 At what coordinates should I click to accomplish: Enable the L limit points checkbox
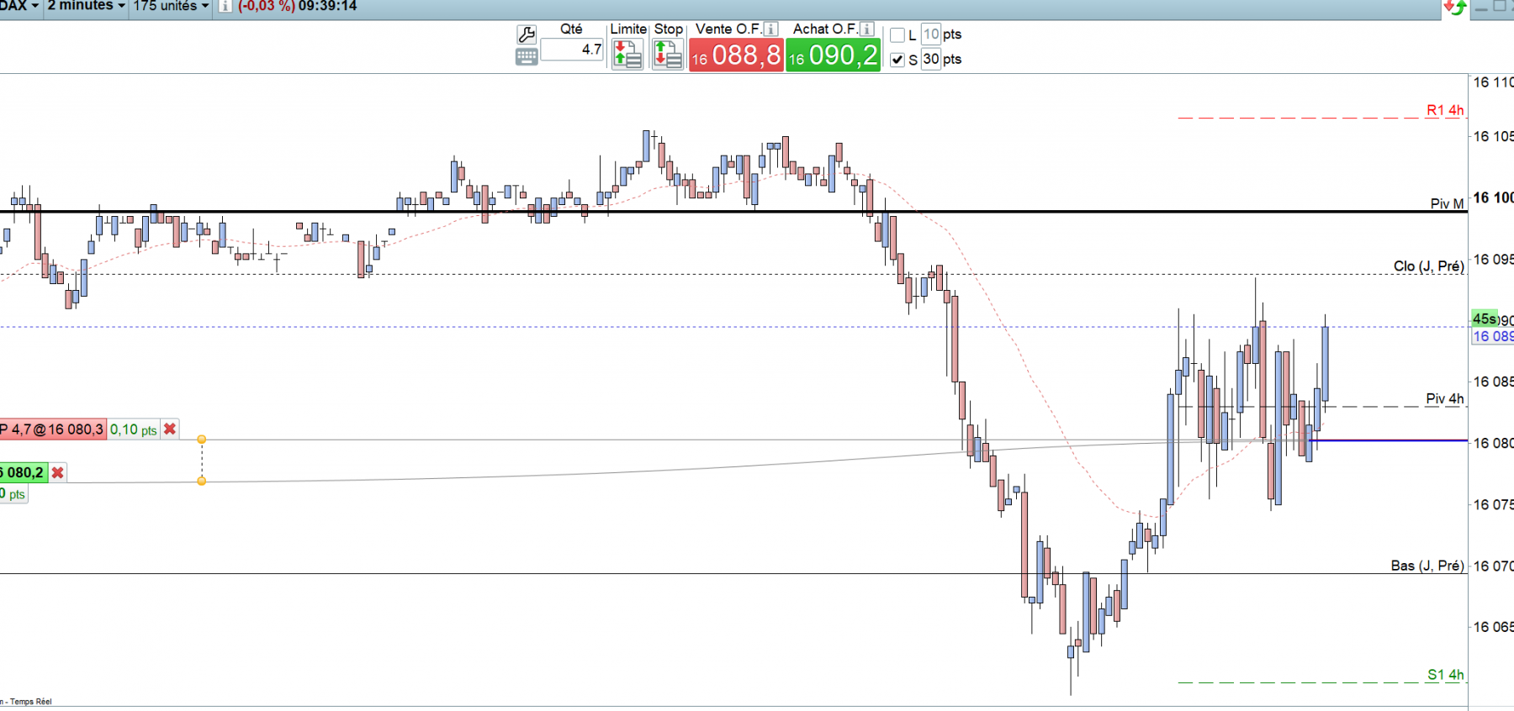[897, 35]
